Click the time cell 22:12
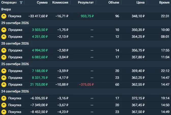Screen dimensions: 171x115 coord(165,71)
